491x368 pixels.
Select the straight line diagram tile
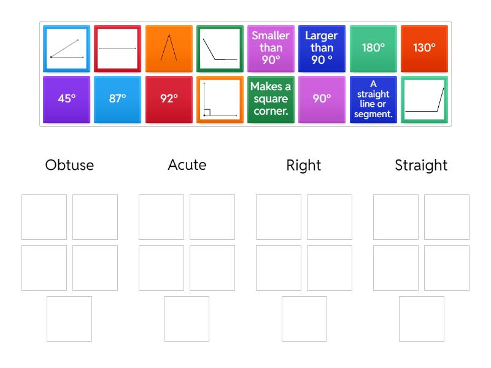[x=117, y=48]
